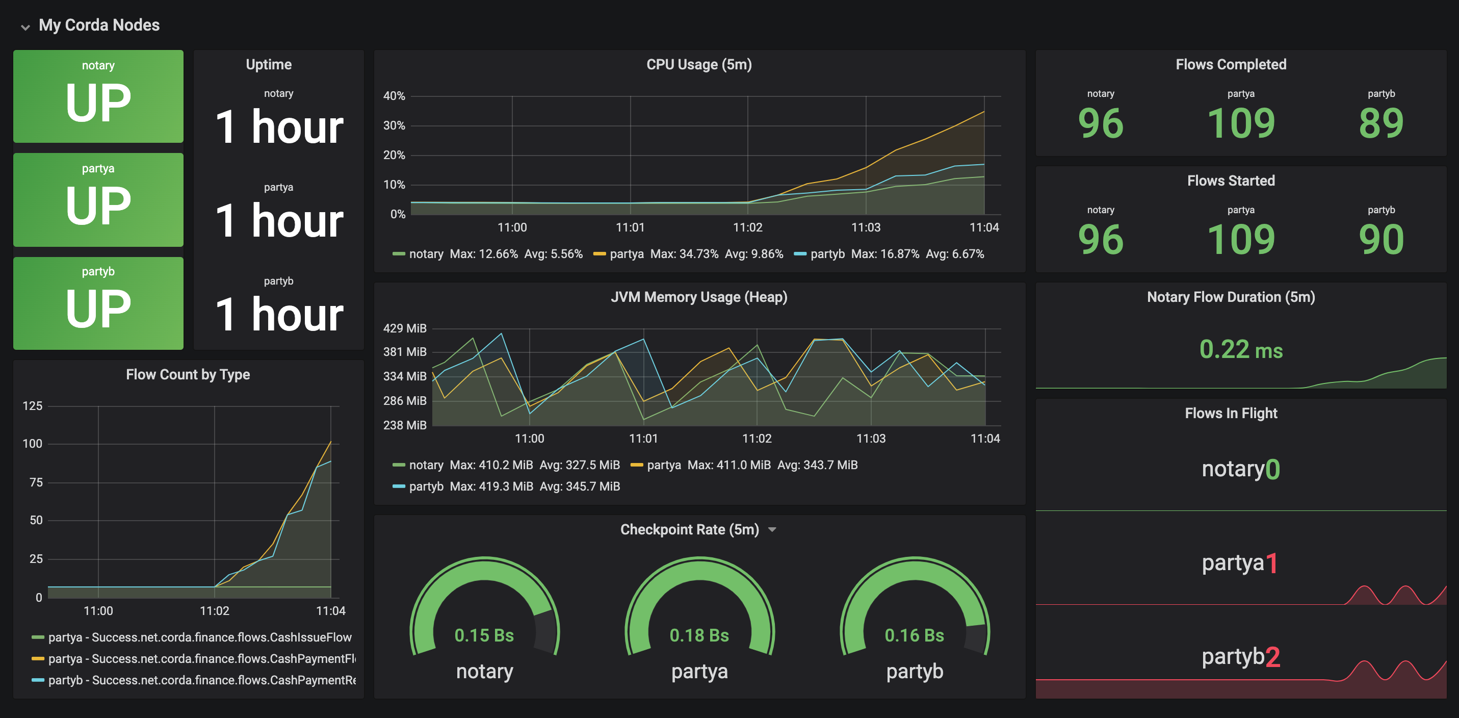1459x718 pixels.
Task: Click the green partyb UP status tile
Action: [98, 303]
